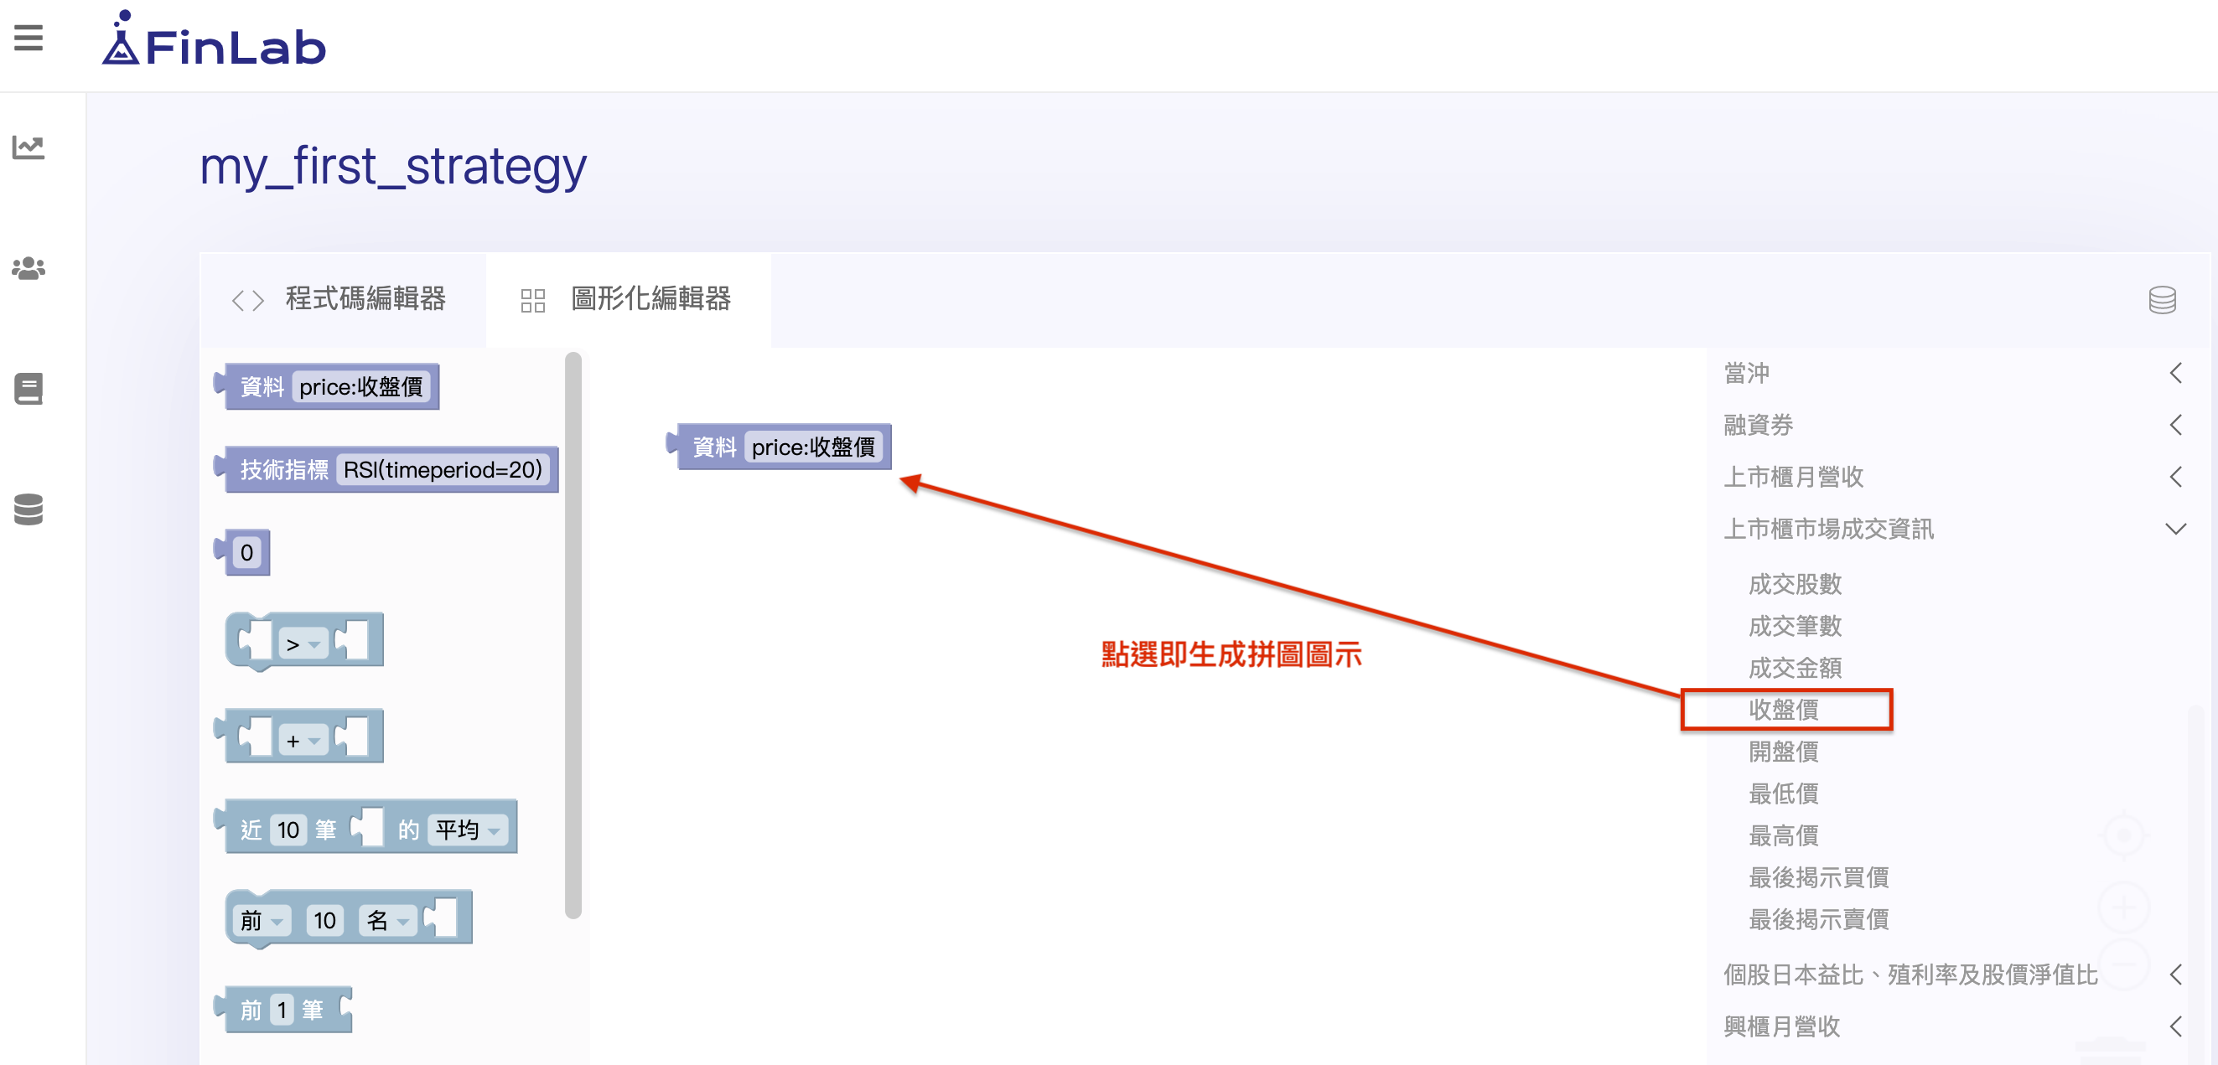Open the book documentation sidebar icon

pos(29,389)
